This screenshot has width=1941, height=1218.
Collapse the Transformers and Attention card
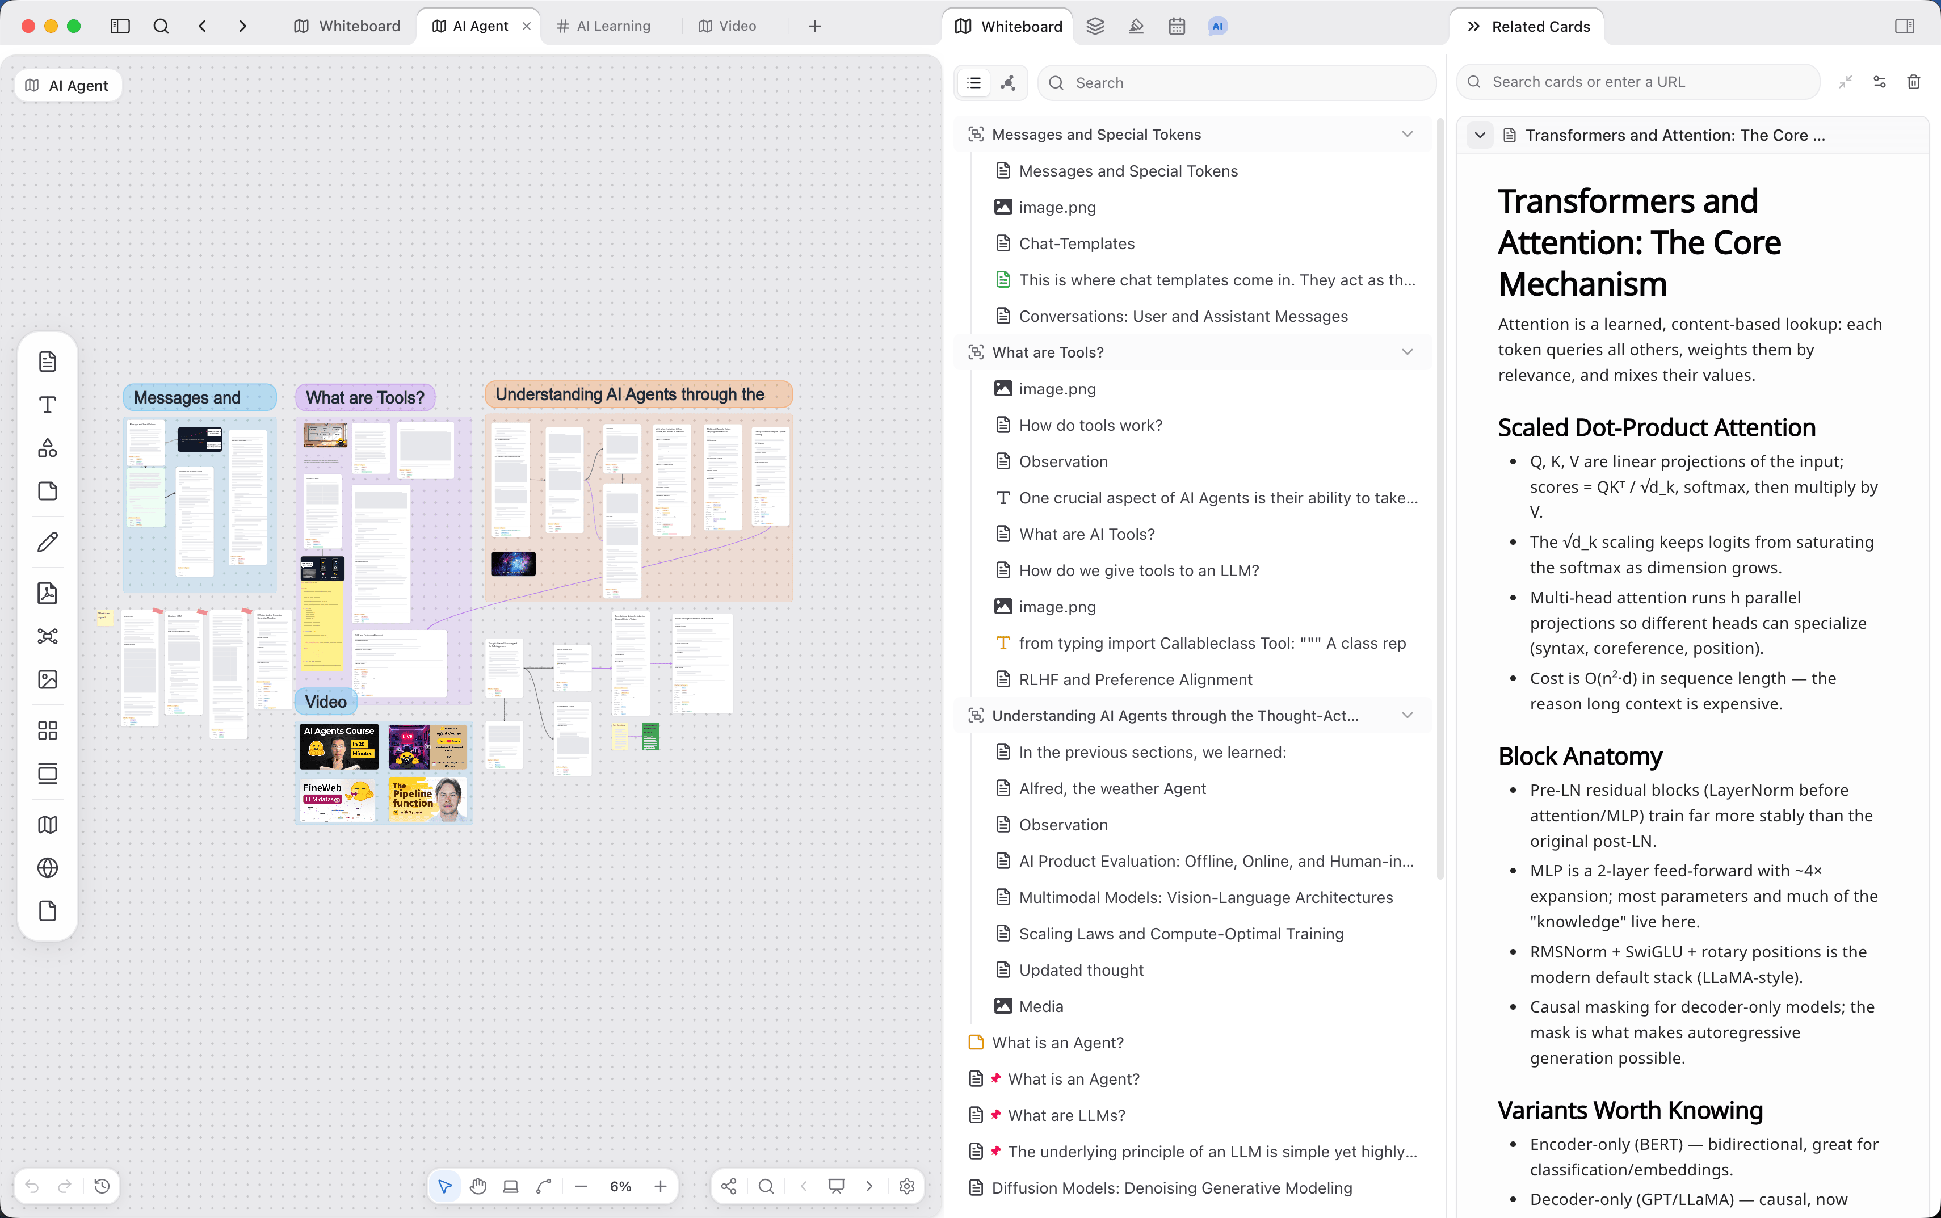1480,135
